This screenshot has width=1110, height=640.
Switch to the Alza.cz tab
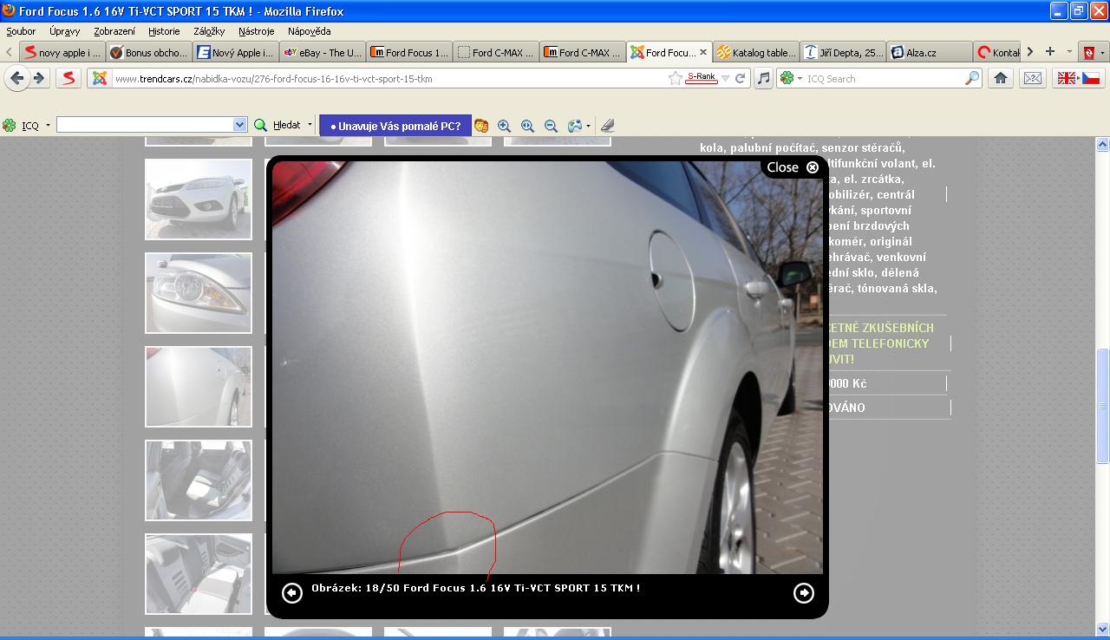coord(920,53)
